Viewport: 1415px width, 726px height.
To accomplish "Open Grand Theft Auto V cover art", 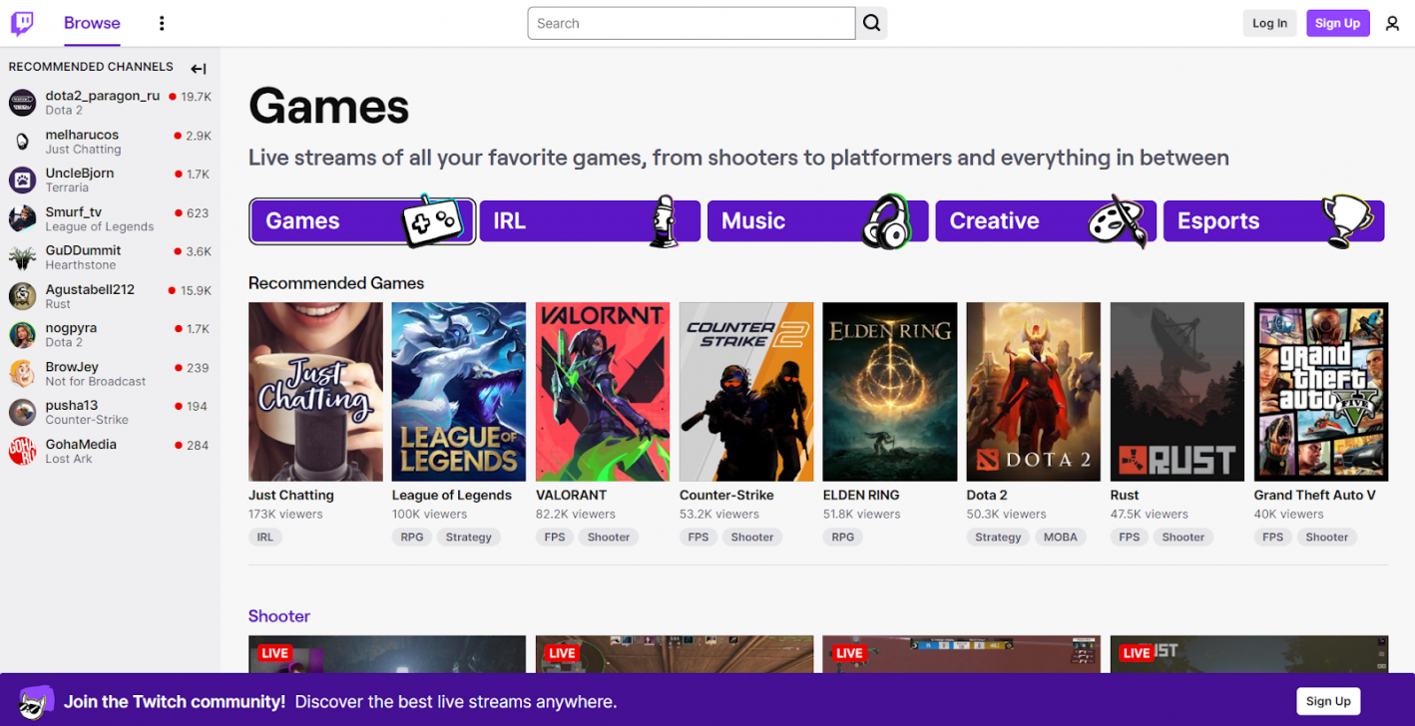I will click(1321, 392).
